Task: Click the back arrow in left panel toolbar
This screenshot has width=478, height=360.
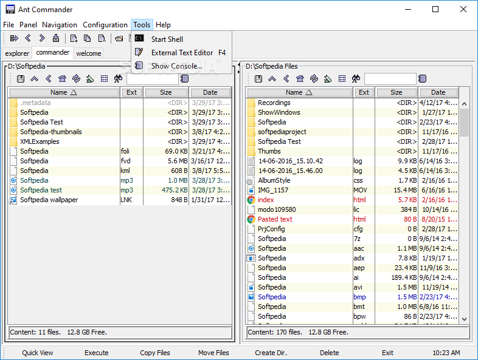Action: 48,79
